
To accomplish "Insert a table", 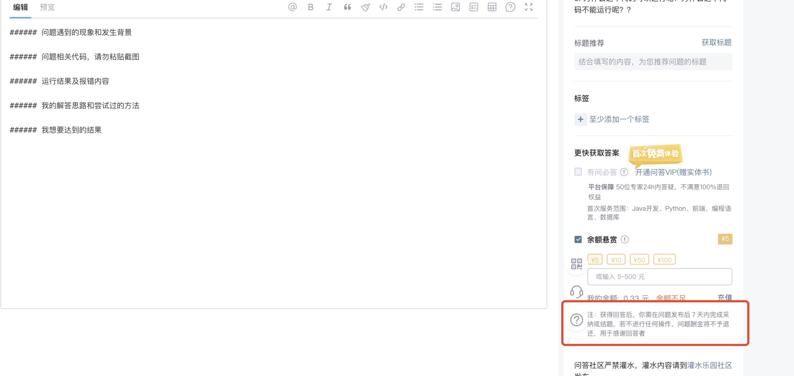I will click(492, 7).
